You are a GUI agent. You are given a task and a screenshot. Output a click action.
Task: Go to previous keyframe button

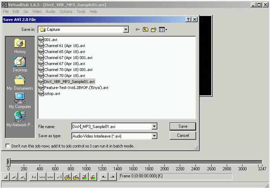point(67,177)
